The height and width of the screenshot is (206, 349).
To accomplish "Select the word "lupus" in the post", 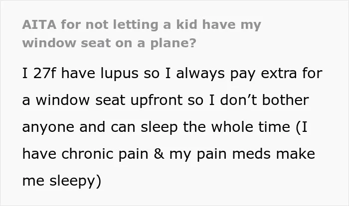I will click(x=119, y=74).
